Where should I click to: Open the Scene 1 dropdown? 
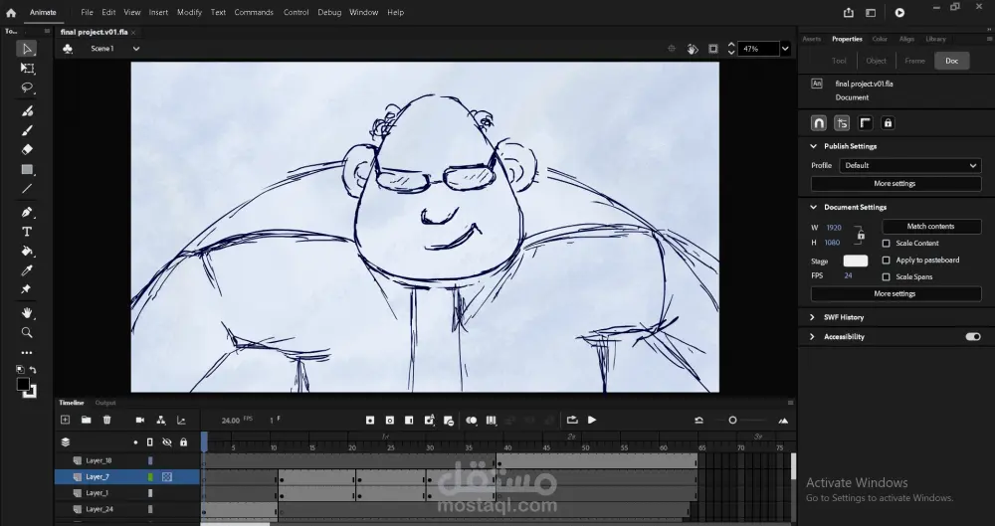pos(135,49)
